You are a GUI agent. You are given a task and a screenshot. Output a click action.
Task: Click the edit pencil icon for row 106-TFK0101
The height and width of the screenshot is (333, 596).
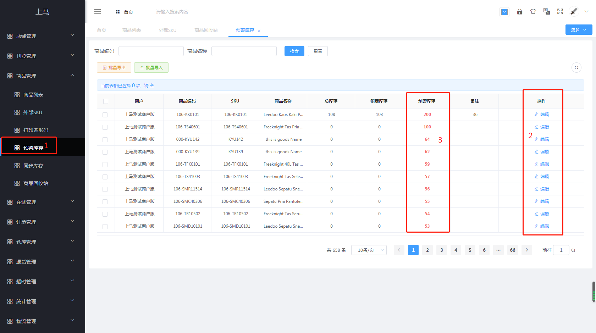536,164
